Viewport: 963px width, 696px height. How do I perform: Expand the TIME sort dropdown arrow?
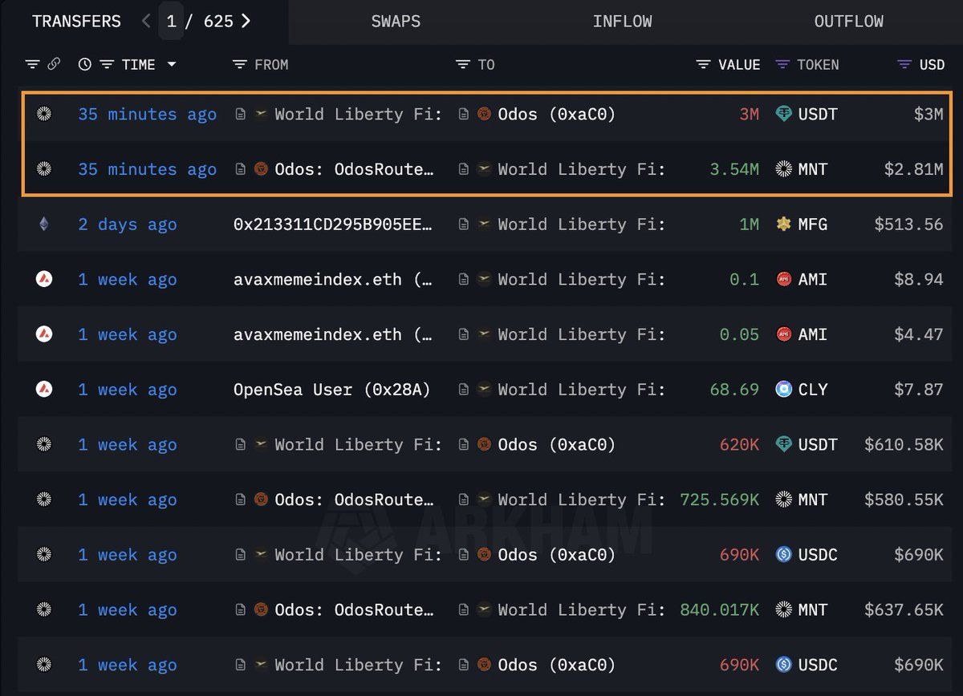(x=172, y=64)
